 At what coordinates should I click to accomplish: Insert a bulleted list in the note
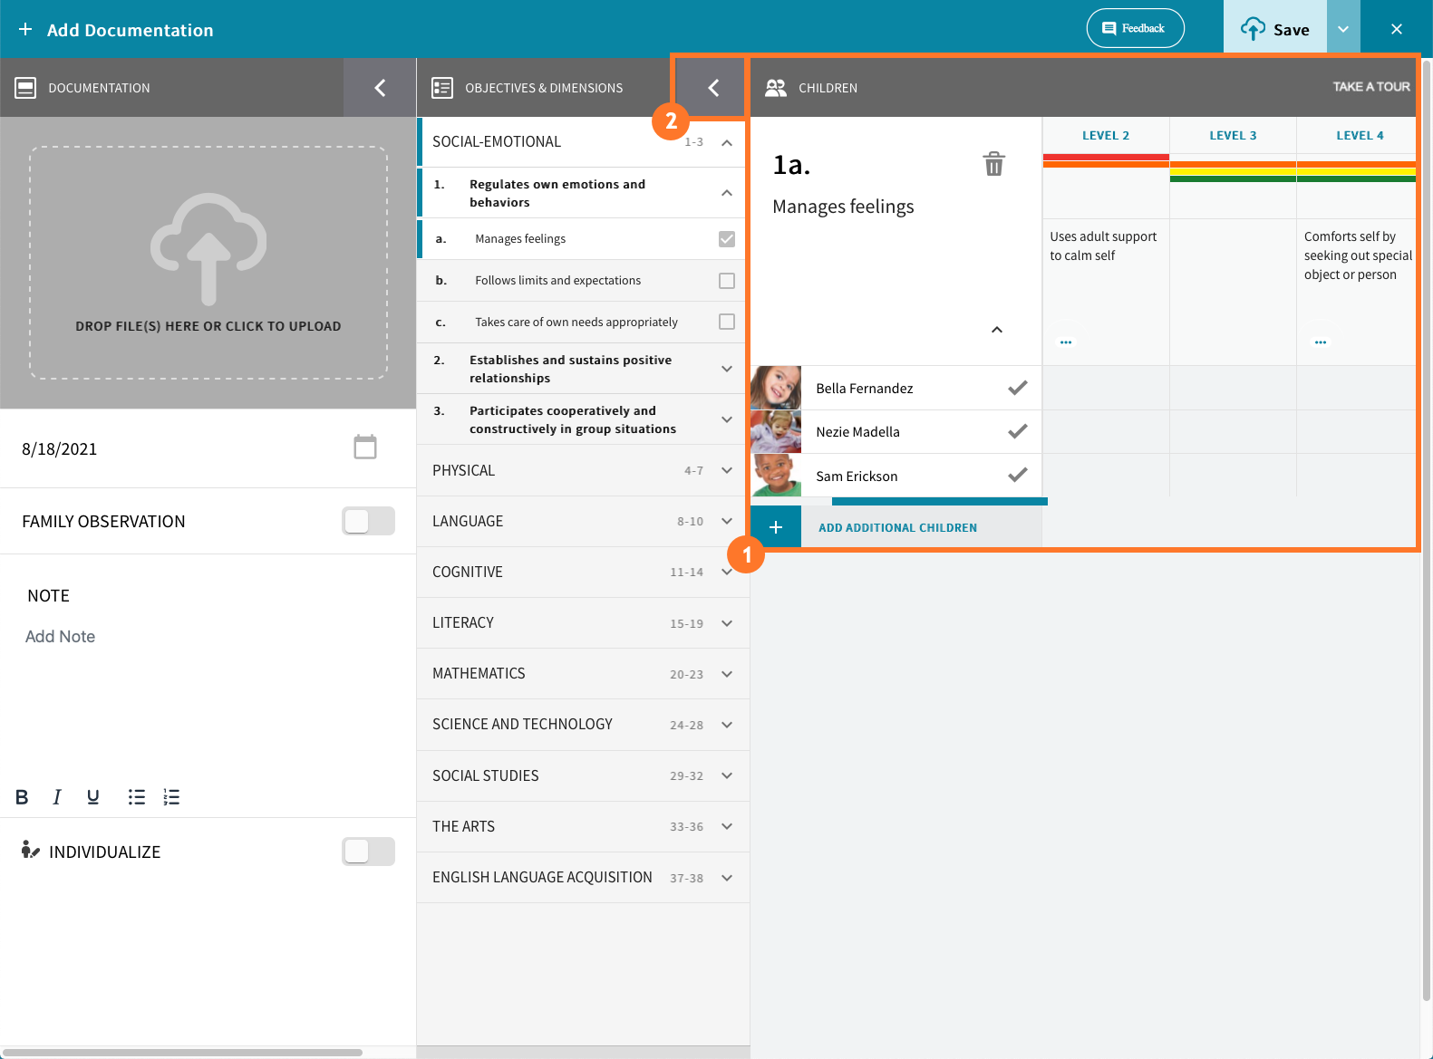click(x=136, y=797)
